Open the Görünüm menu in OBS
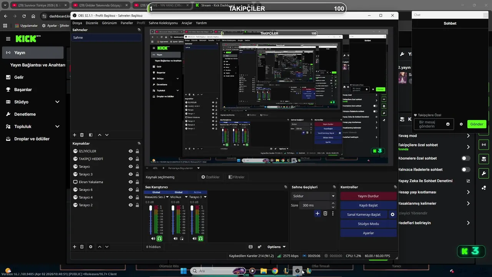Image resolution: width=492 pixels, height=277 pixels. click(x=110, y=23)
